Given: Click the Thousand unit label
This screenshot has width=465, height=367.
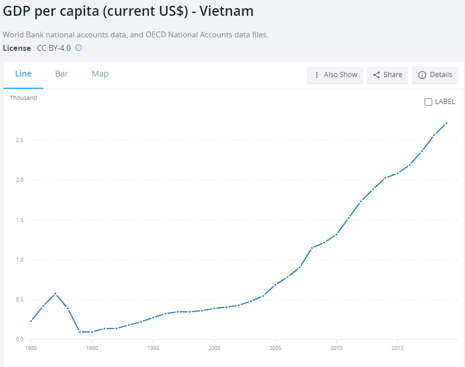Looking at the screenshot, I should pos(23,98).
